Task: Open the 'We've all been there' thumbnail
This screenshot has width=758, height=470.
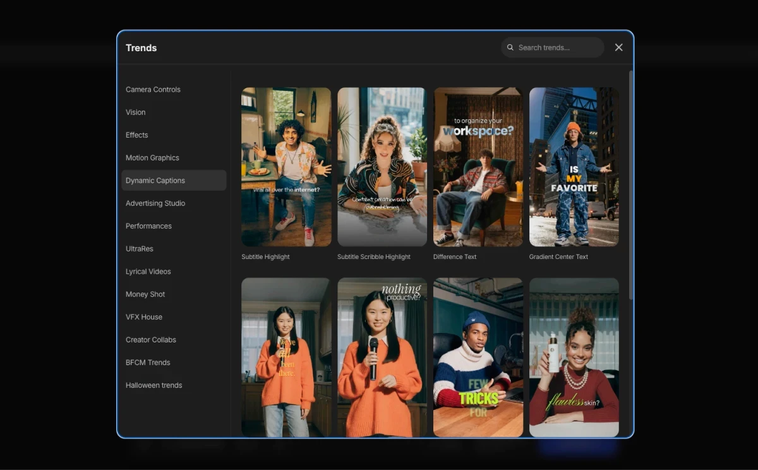Action: tap(286, 358)
